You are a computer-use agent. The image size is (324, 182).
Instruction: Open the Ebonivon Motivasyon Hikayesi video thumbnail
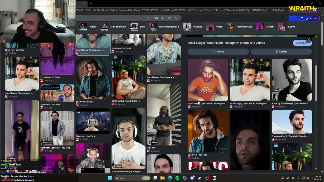(x=129, y=139)
